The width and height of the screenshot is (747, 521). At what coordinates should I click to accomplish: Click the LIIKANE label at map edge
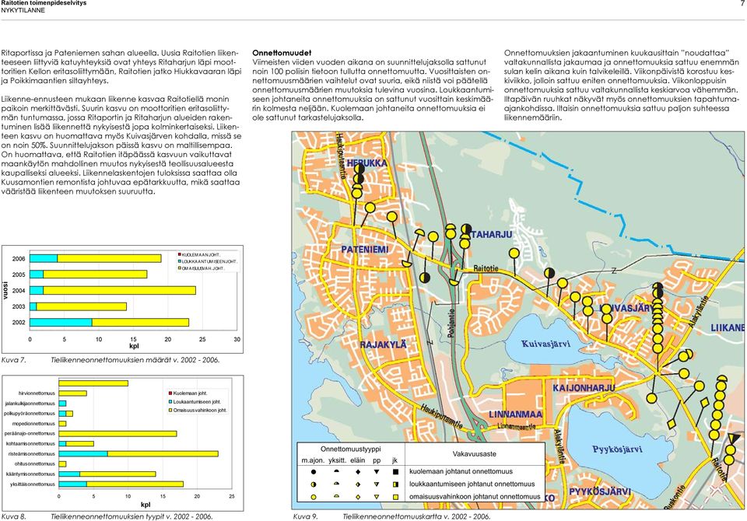click(727, 328)
